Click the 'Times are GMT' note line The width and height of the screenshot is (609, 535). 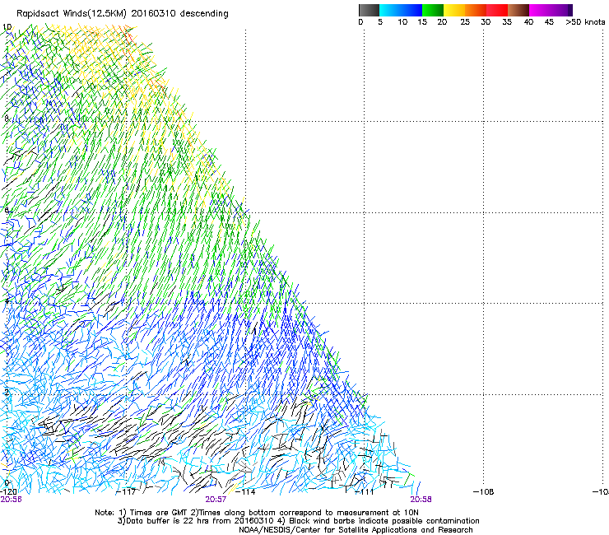tap(257, 513)
